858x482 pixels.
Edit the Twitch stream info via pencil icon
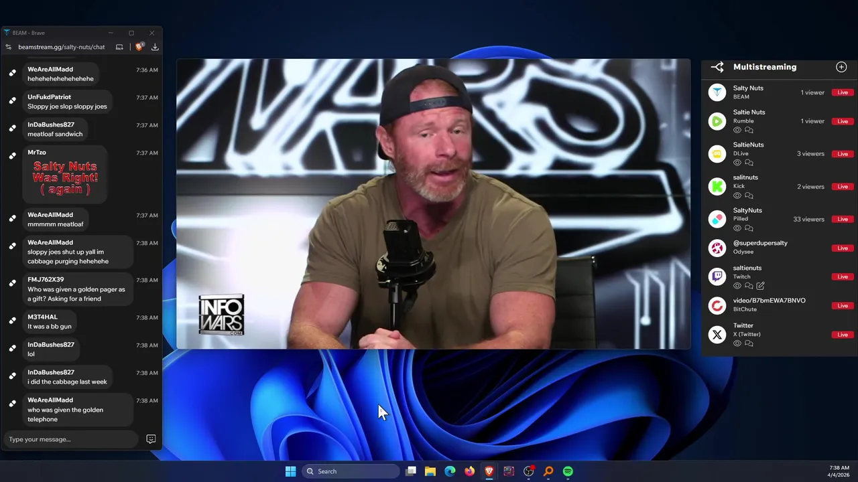pos(760,286)
